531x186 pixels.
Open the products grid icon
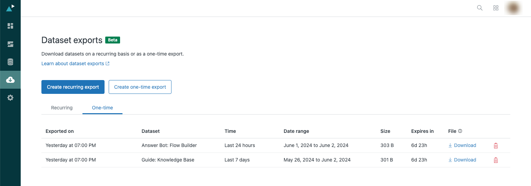click(496, 8)
